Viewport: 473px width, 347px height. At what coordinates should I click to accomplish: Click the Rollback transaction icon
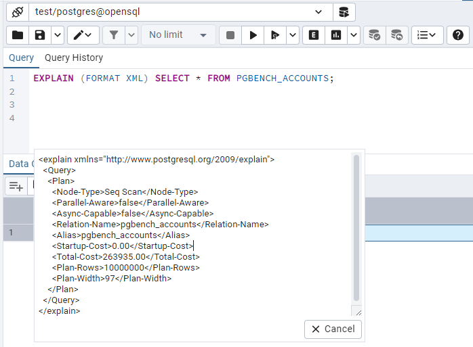(396, 35)
